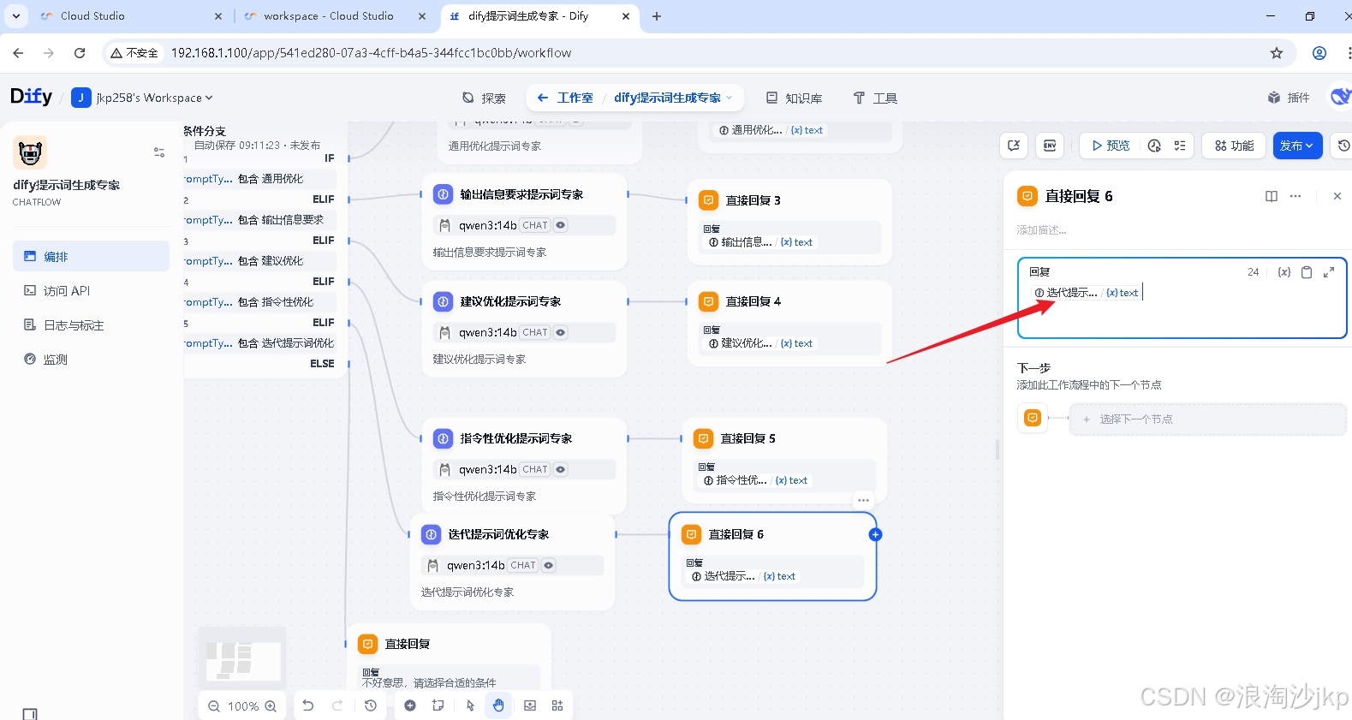
Task: Open 日志与标注 in sidebar
Action: [91, 324]
